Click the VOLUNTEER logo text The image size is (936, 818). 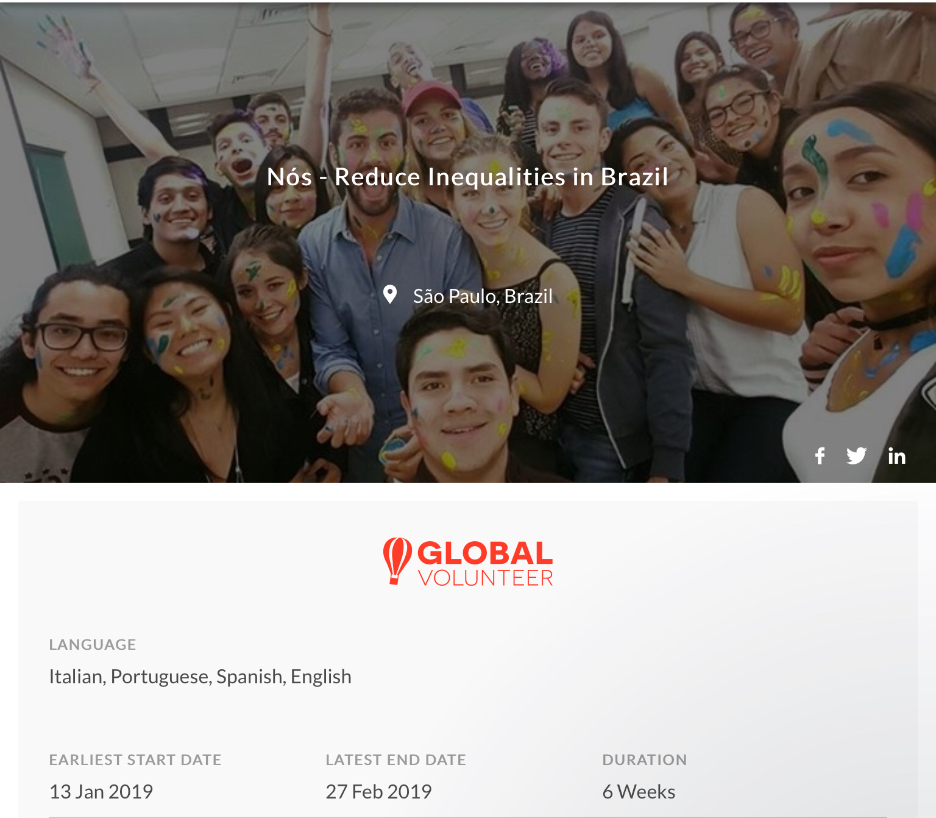486,578
